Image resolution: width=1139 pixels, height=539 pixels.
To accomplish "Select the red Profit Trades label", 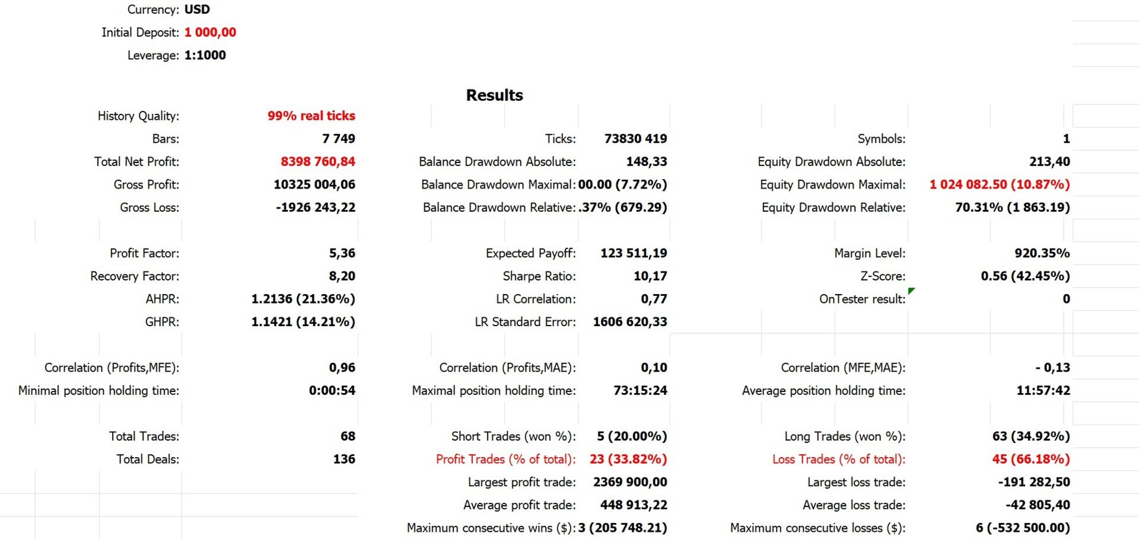I will pos(505,459).
